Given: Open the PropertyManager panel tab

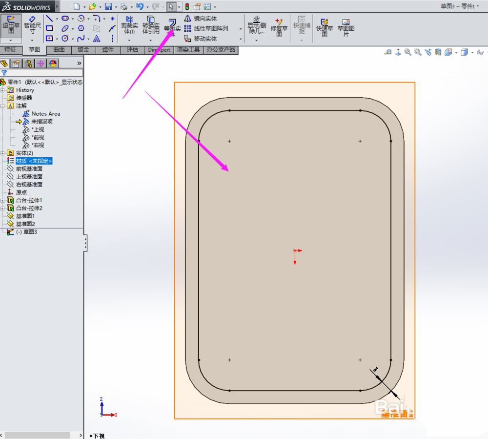Looking at the screenshot, I should coord(16,63).
